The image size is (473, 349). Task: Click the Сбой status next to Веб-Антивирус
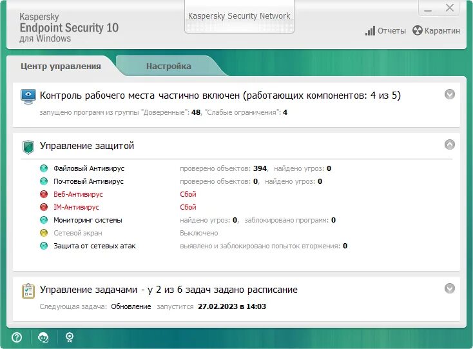(188, 194)
